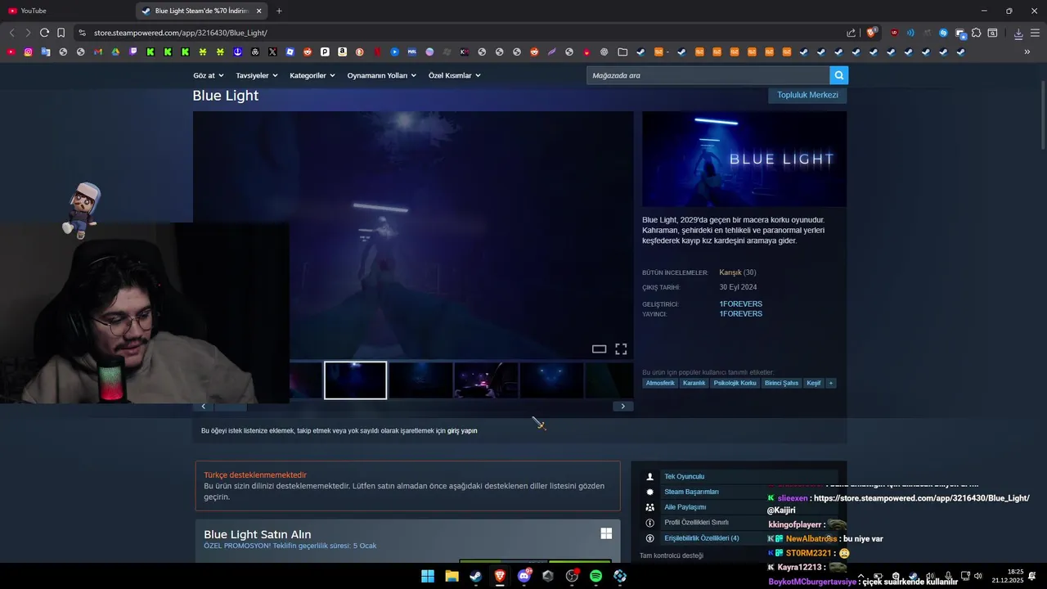This screenshot has width=1047, height=589.
Task: Open a new browser tab
Action: tap(279, 11)
